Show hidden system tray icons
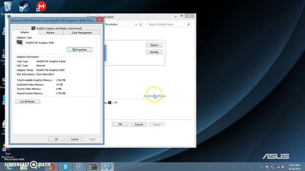 click(262, 167)
